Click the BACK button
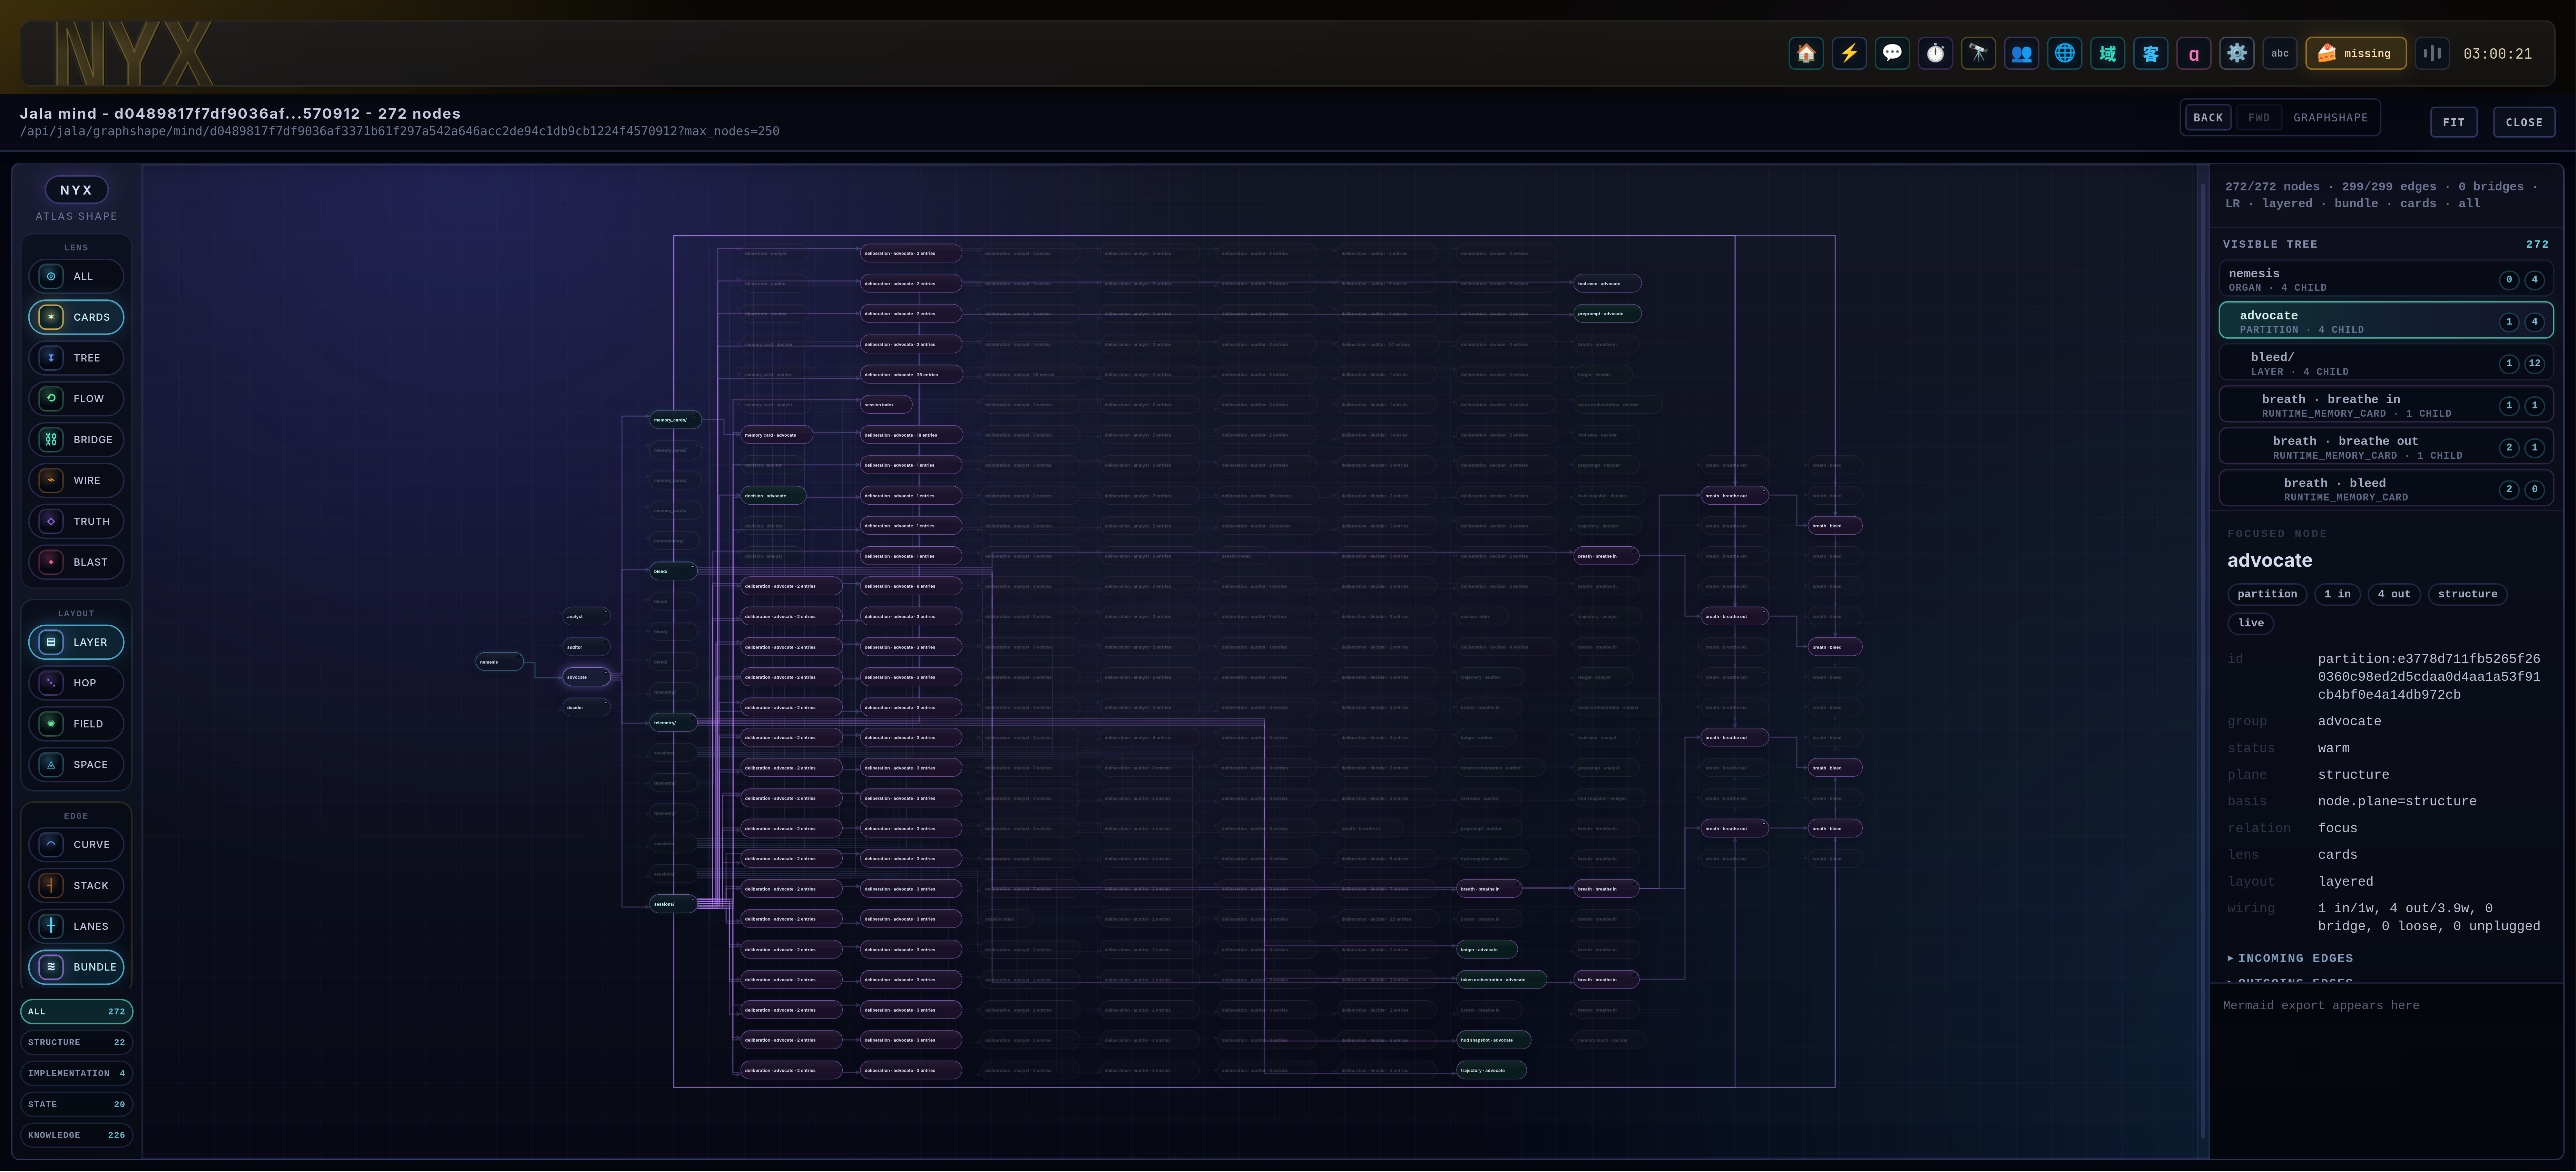This screenshot has width=2576, height=1172. coord(2208,118)
